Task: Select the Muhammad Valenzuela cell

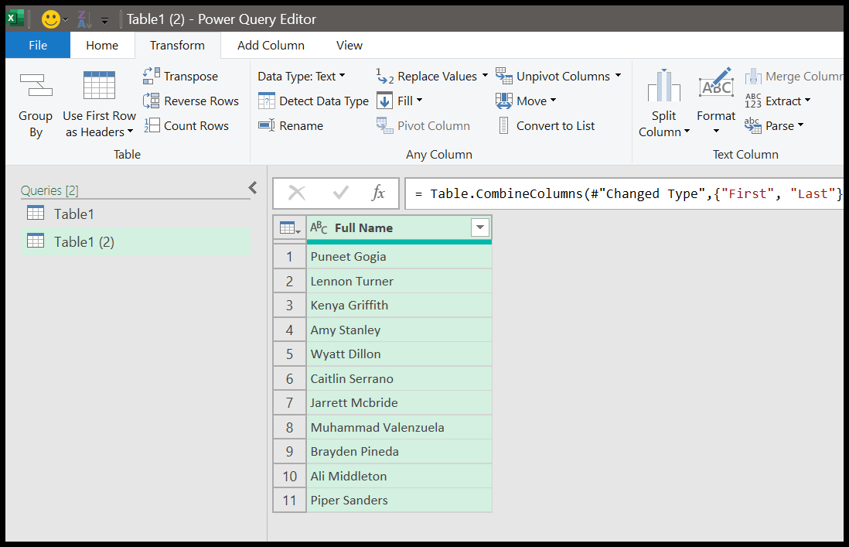Action: (399, 427)
